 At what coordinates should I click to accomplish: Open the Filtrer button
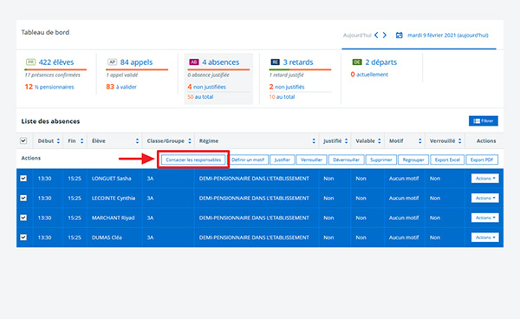coord(484,121)
